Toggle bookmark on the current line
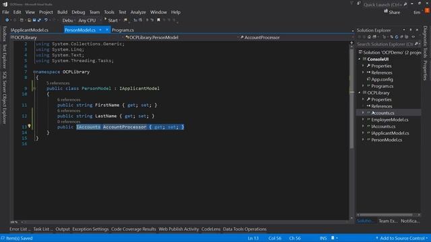This screenshot has height=242, width=431. pos(159,20)
